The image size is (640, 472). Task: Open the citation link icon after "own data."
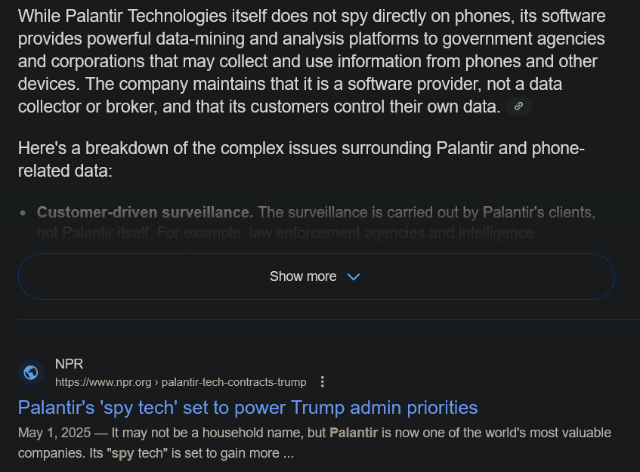tap(518, 106)
